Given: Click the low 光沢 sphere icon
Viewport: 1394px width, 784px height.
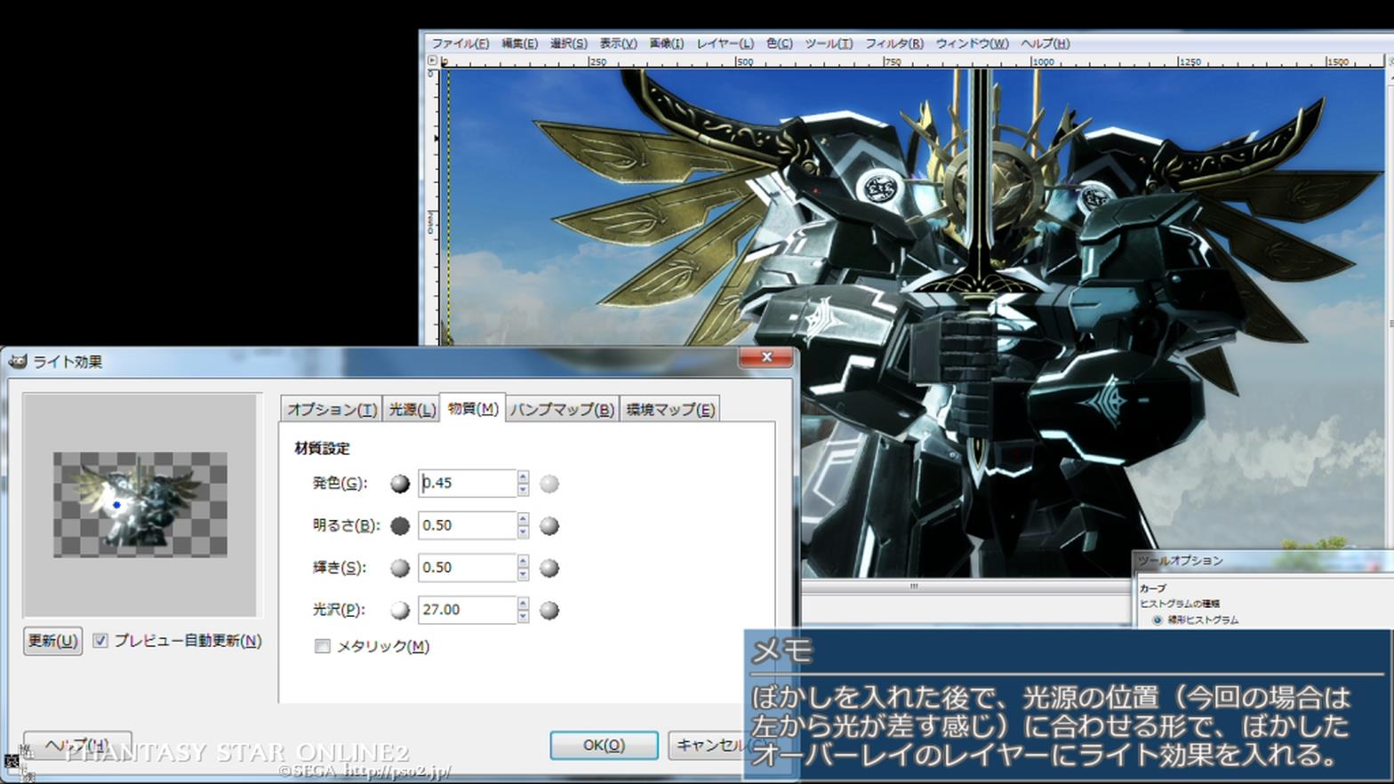Looking at the screenshot, I should pos(400,610).
